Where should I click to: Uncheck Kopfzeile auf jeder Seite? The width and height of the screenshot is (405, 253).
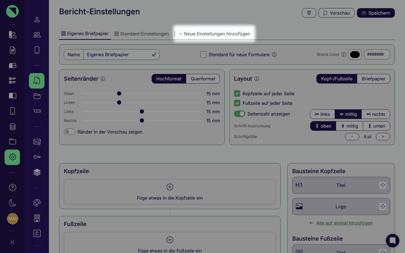click(x=237, y=94)
